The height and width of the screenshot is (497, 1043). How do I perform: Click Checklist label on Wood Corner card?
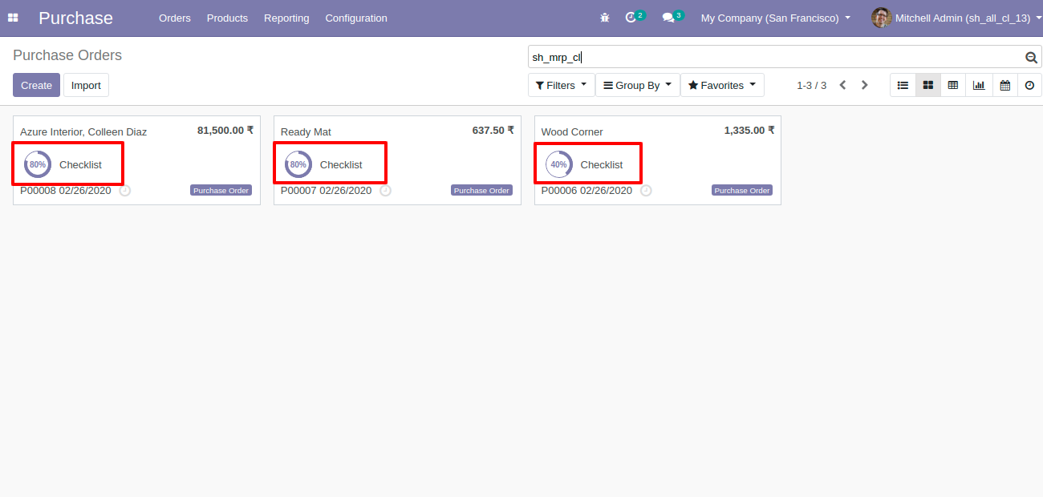602,164
